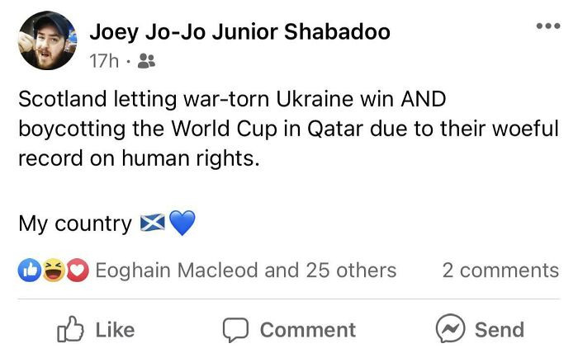
Task: Click the blue thumbs-up reaction icon
Action: coord(29,270)
